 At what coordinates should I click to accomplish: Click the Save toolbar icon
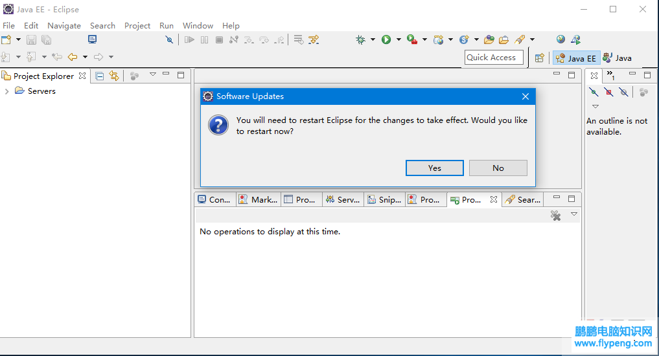click(x=31, y=40)
